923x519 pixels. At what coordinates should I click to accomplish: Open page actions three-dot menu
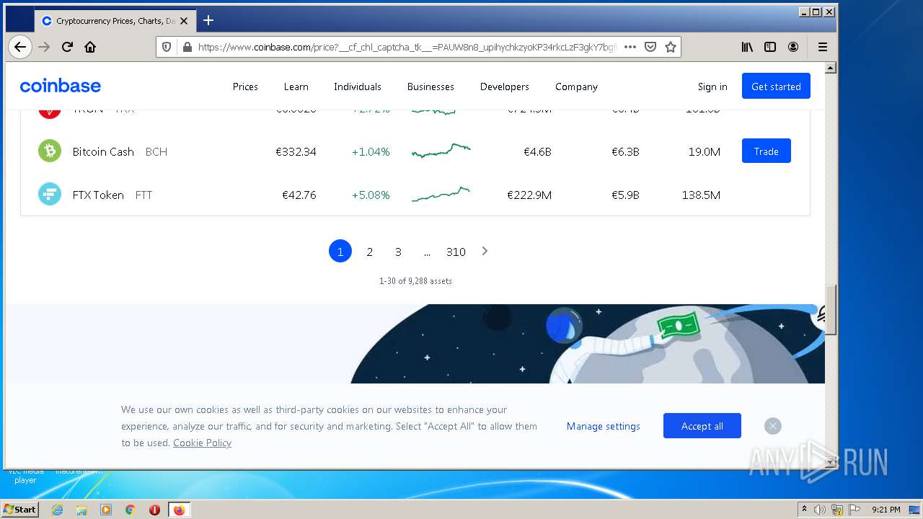pos(630,47)
